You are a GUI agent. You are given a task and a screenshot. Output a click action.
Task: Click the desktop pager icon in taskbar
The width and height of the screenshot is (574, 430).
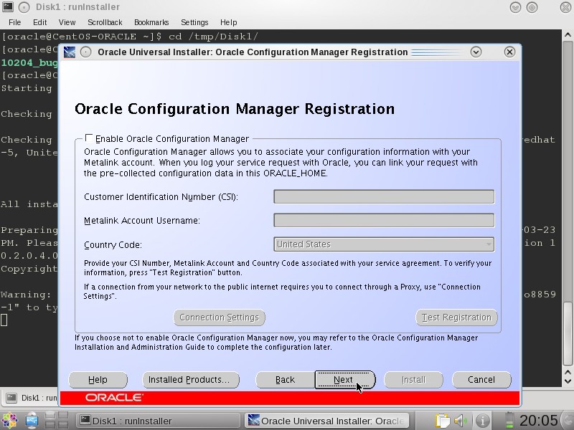56,421
